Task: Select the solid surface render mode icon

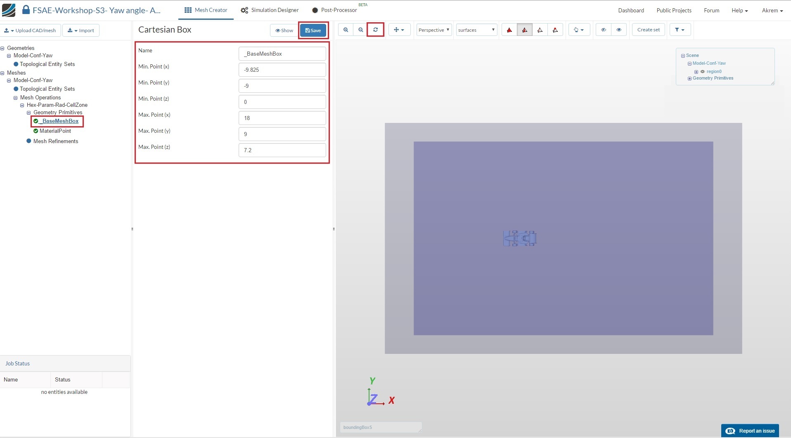Action: tap(509, 30)
